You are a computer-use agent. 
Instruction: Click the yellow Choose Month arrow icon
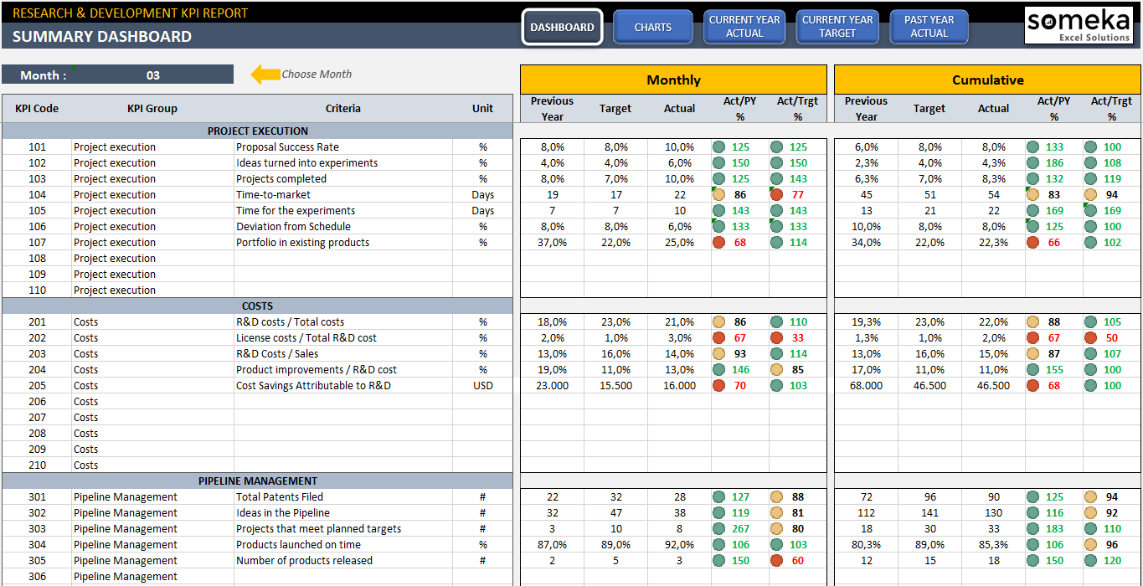[265, 75]
